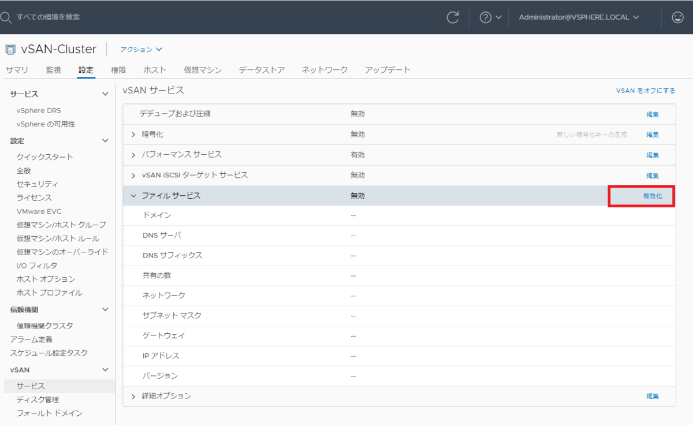Select VMware EVC in sidebar

click(39, 211)
